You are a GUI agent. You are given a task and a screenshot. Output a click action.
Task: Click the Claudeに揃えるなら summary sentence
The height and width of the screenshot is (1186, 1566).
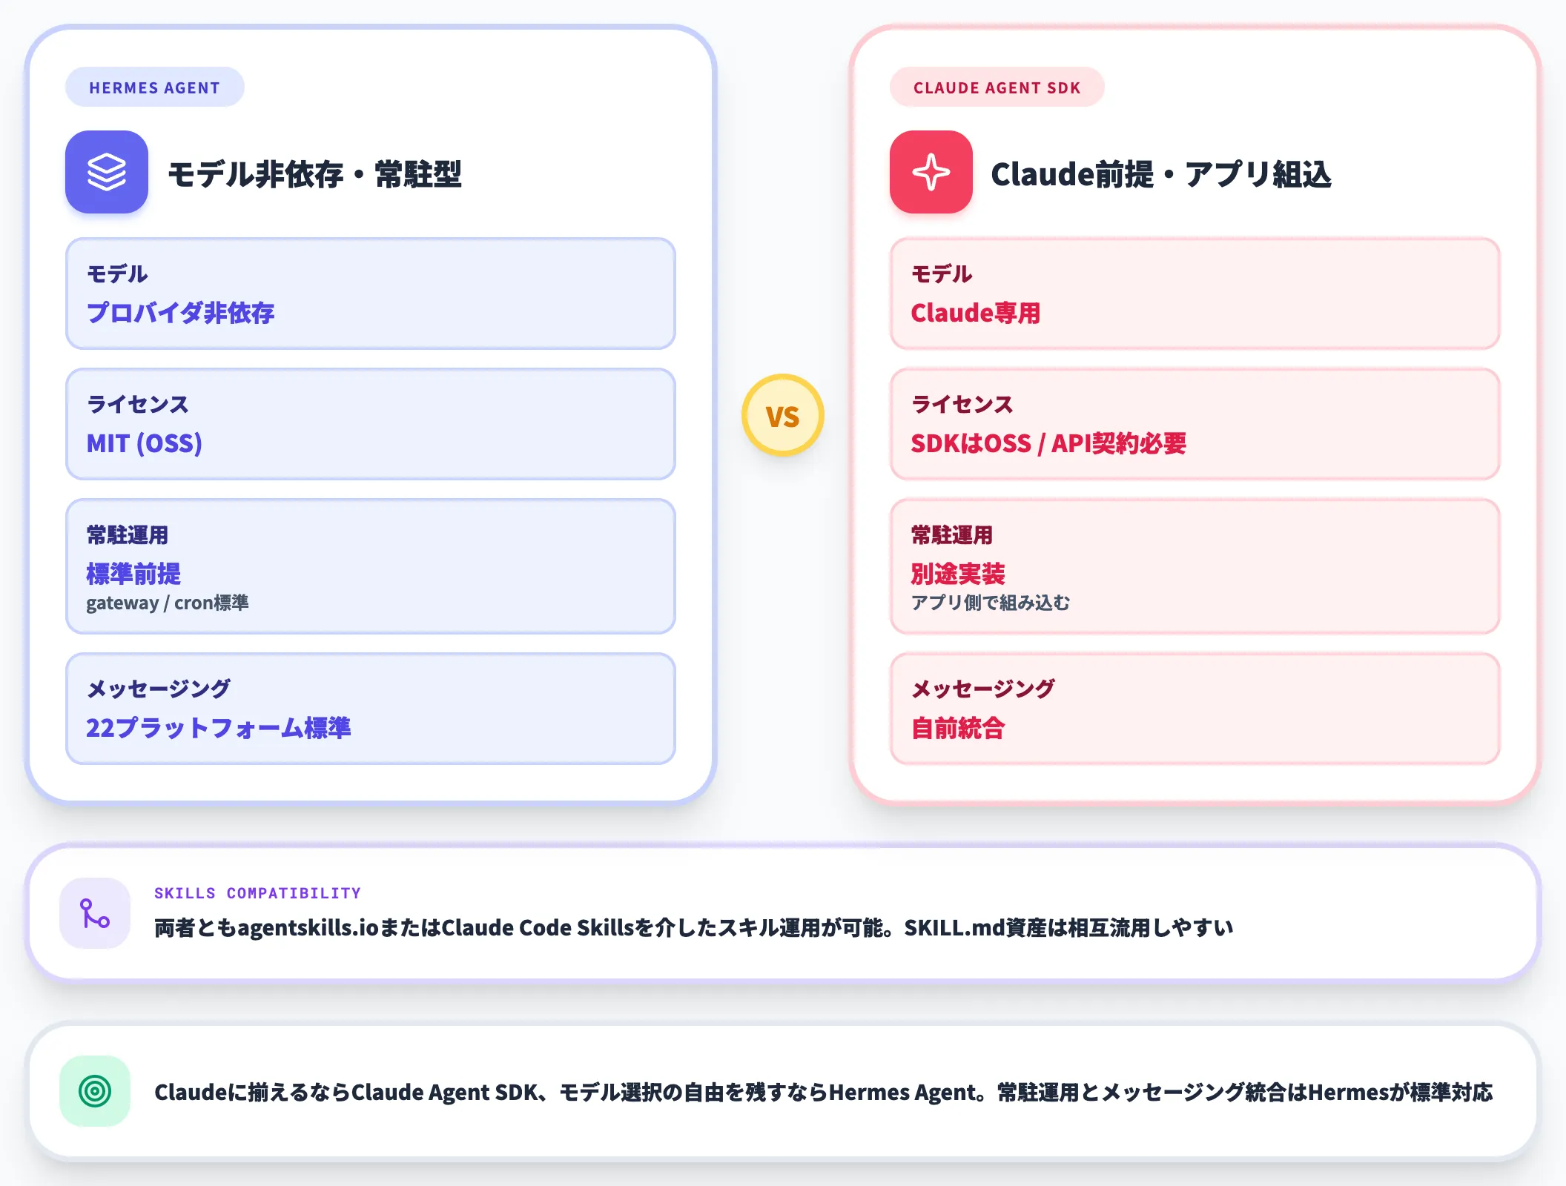pos(824,1092)
